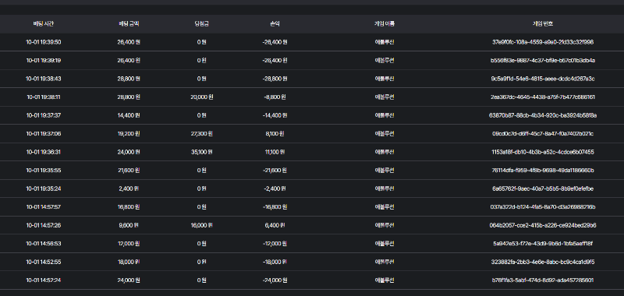This screenshot has height=296, width=624.
Task: Click the 11,100 원 profit cell
Action: tap(275, 152)
